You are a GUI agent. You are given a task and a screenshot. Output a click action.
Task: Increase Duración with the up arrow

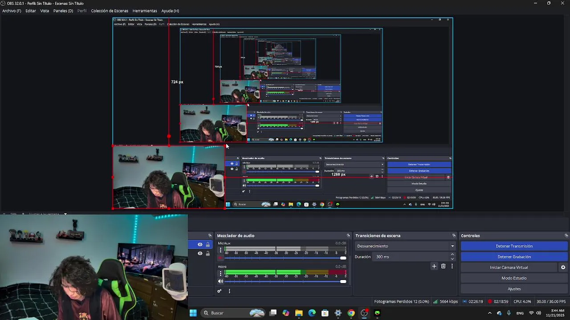pos(452,255)
